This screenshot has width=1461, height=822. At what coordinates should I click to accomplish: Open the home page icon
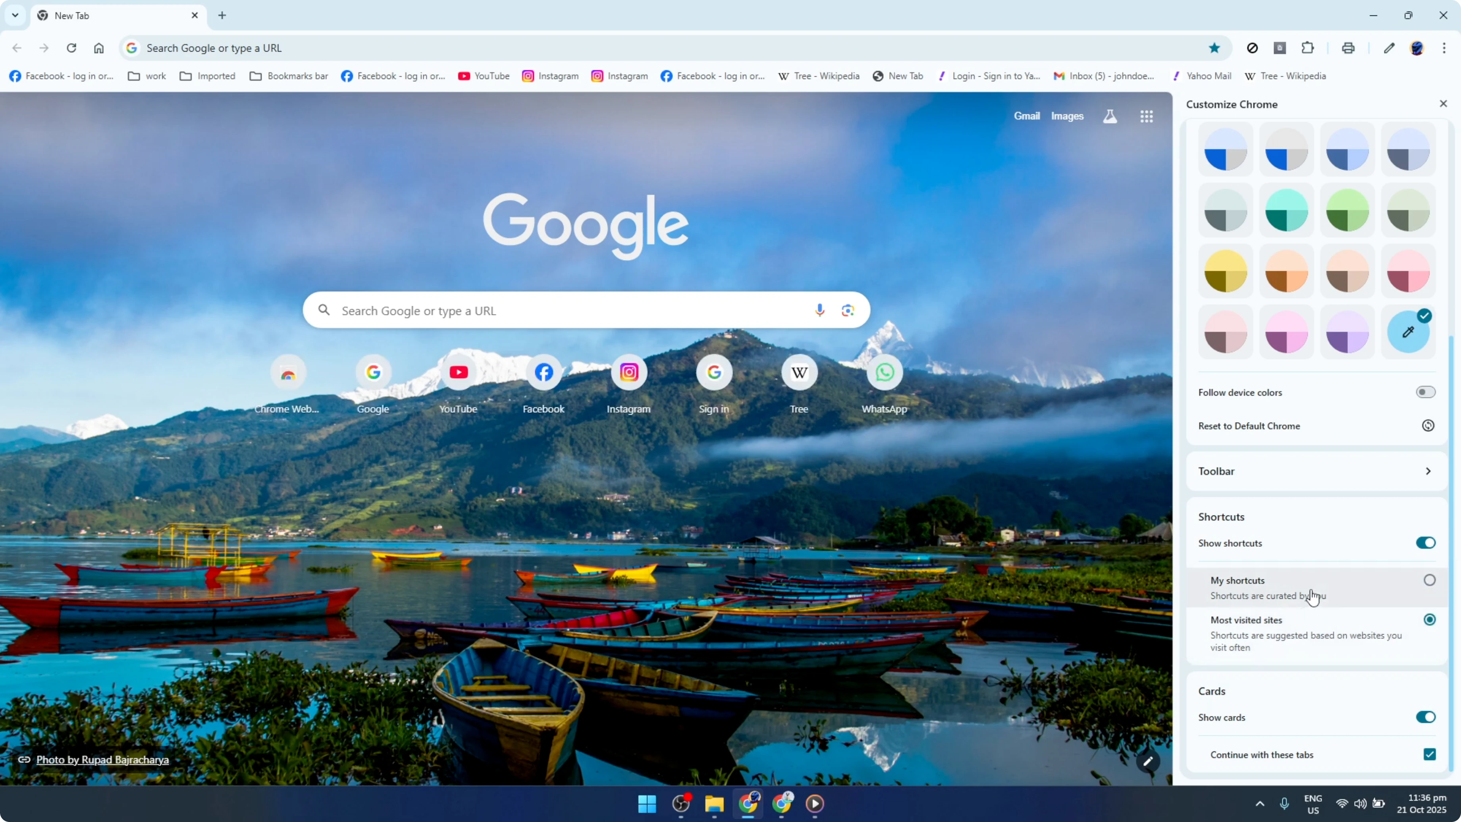(99, 48)
